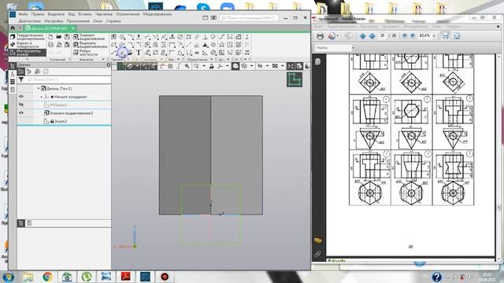The height and width of the screenshot is (283, 504).
Task: Click the tree search field
Action: tap(69, 79)
